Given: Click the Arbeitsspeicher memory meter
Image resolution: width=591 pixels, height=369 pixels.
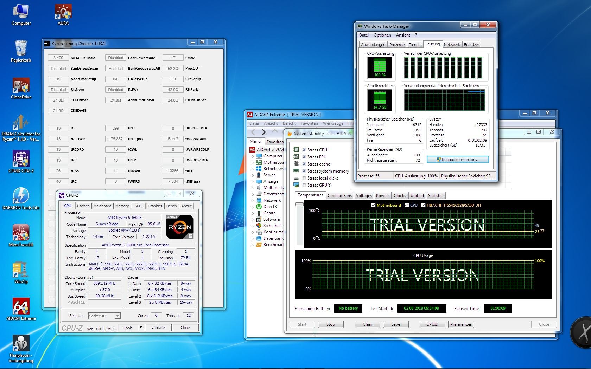Looking at the screenshot, I should coord(380,100).
